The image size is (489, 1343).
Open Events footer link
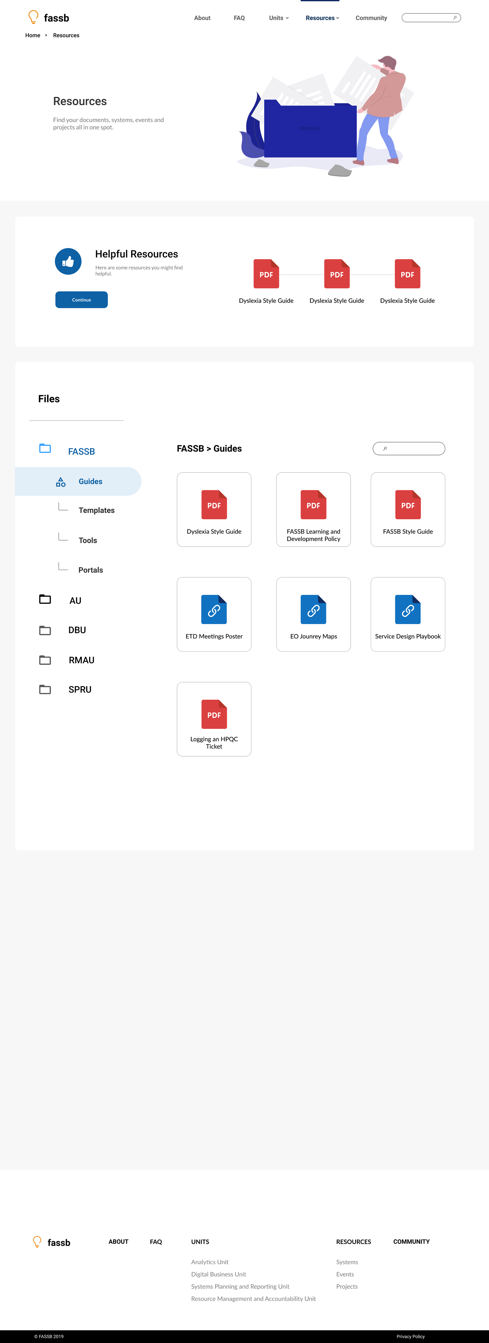coord(345,1274)
